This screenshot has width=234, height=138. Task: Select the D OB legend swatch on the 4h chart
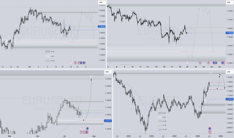[48, 56]
